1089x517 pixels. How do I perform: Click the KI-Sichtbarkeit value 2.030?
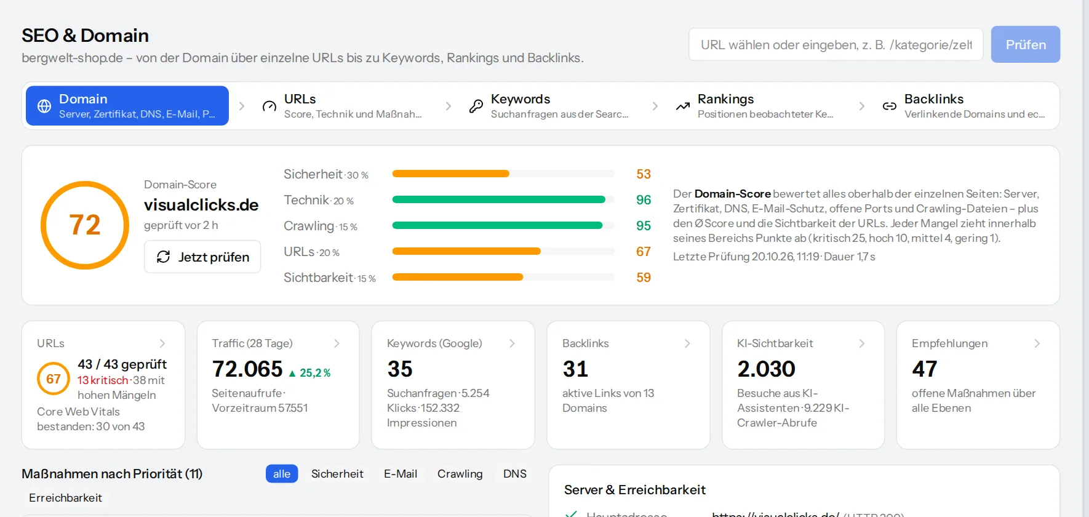(767, 369)
